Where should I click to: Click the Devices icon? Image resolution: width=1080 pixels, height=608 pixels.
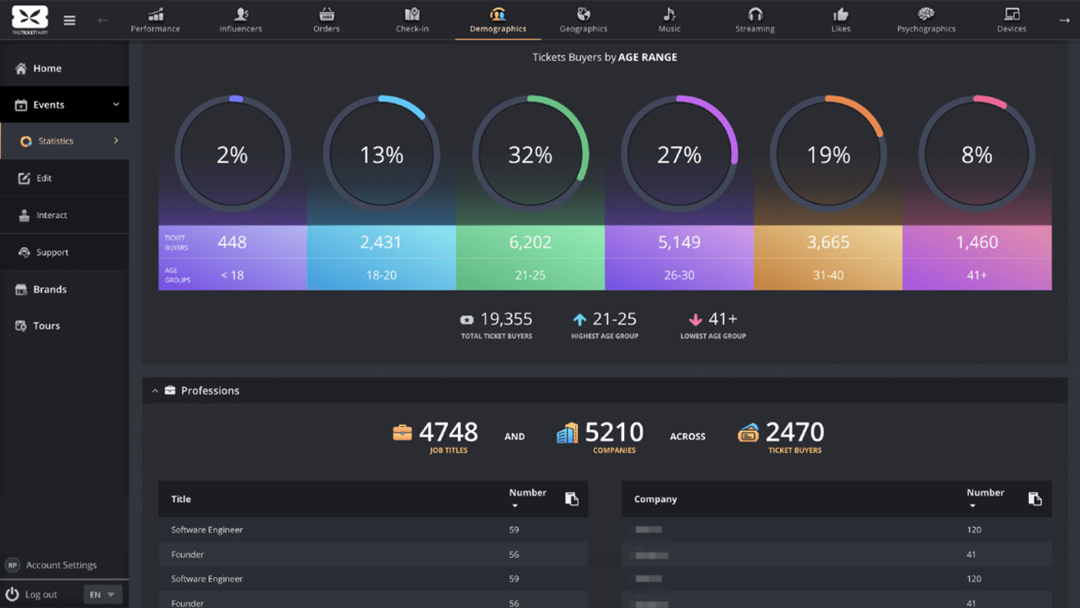[x=1011, y=19]
